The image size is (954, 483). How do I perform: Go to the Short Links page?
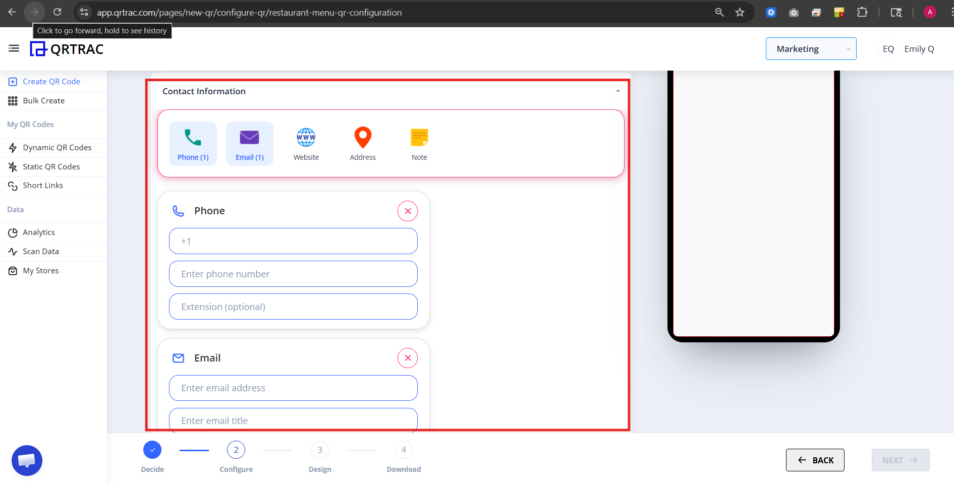tap(43, 185)
